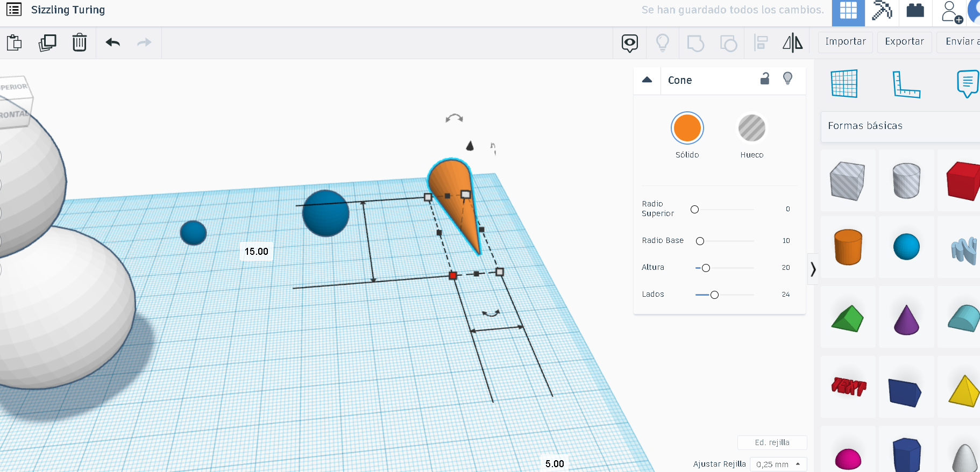Pick the red Text shape

[849, 386]
